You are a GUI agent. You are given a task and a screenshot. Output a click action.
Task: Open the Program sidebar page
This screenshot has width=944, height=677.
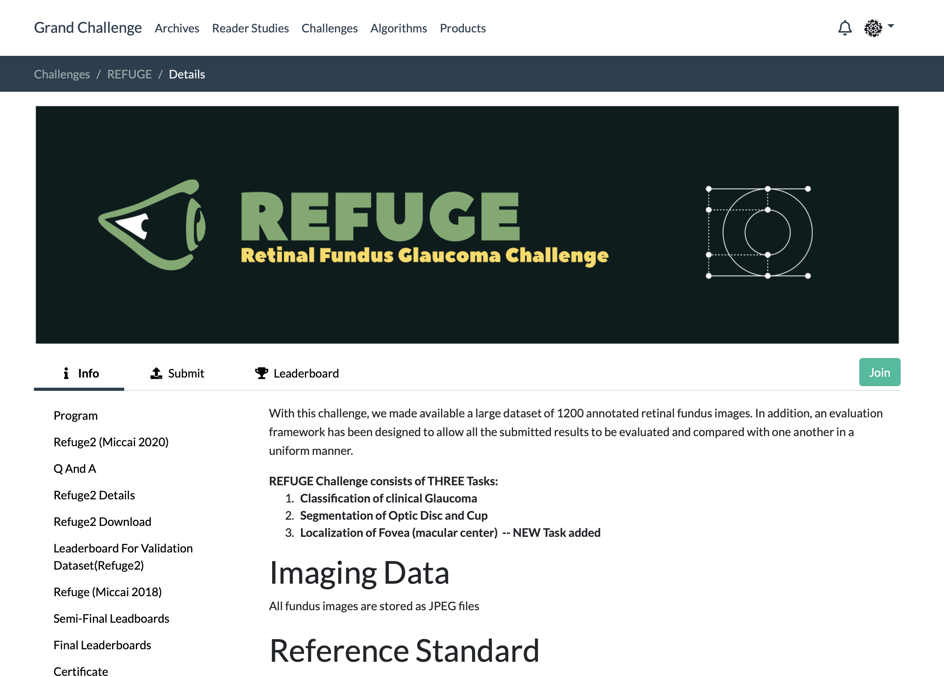click(x=76, y=415)
